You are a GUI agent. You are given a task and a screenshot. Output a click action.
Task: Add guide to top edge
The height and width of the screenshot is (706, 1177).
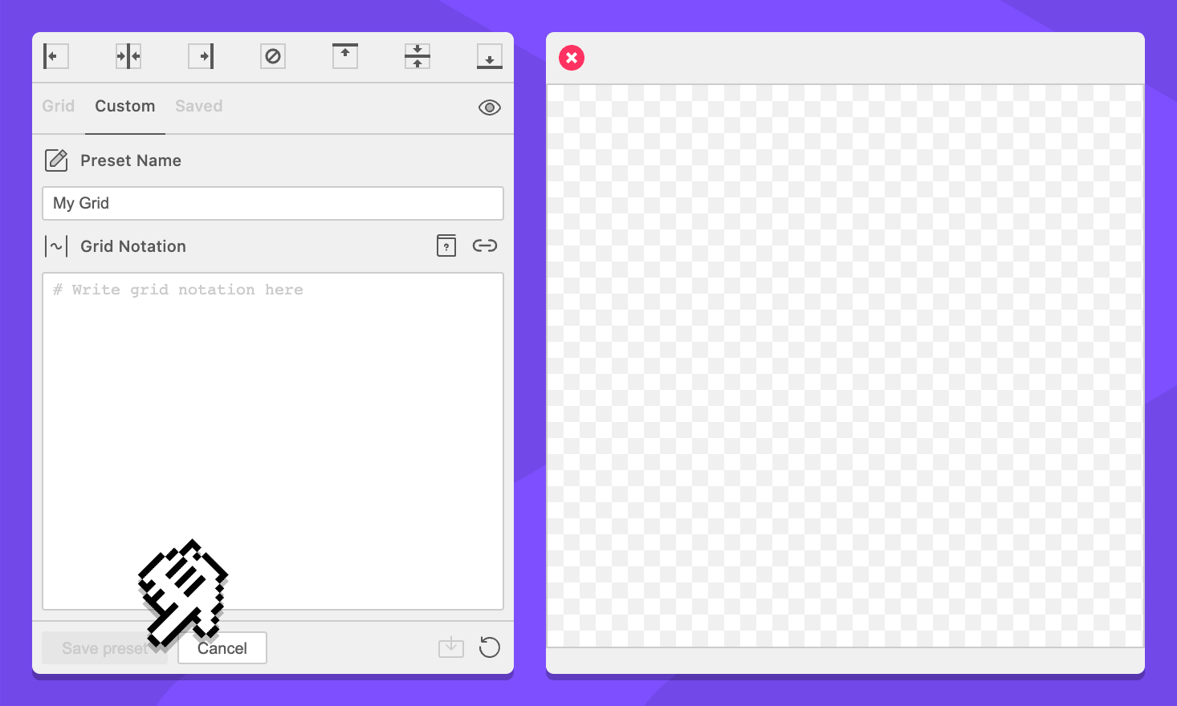(345, 56)
